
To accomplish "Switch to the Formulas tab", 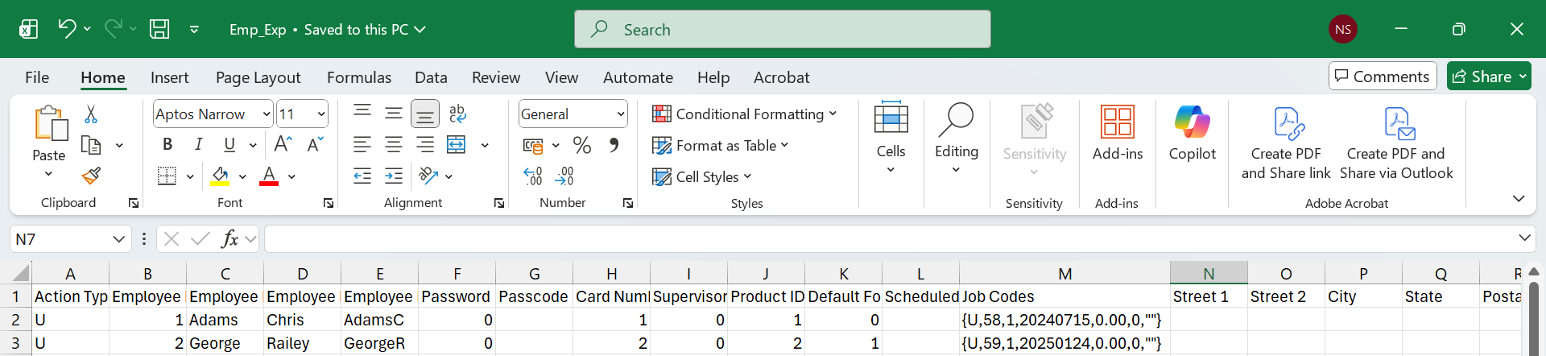I will (x=358, y=77).
